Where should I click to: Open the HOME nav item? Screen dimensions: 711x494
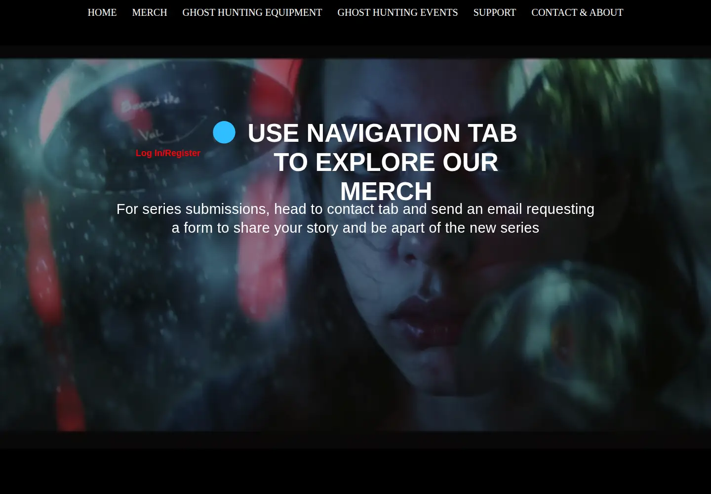click(102, 12)
